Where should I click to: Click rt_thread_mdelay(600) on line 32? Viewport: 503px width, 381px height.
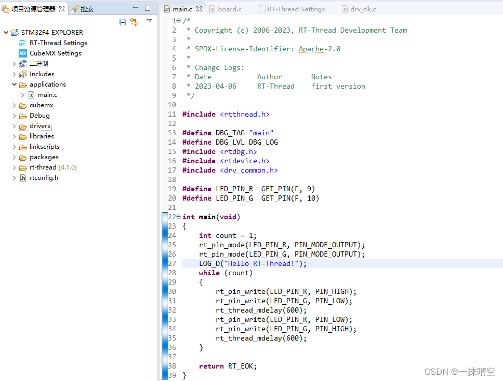tap(261, 311)
